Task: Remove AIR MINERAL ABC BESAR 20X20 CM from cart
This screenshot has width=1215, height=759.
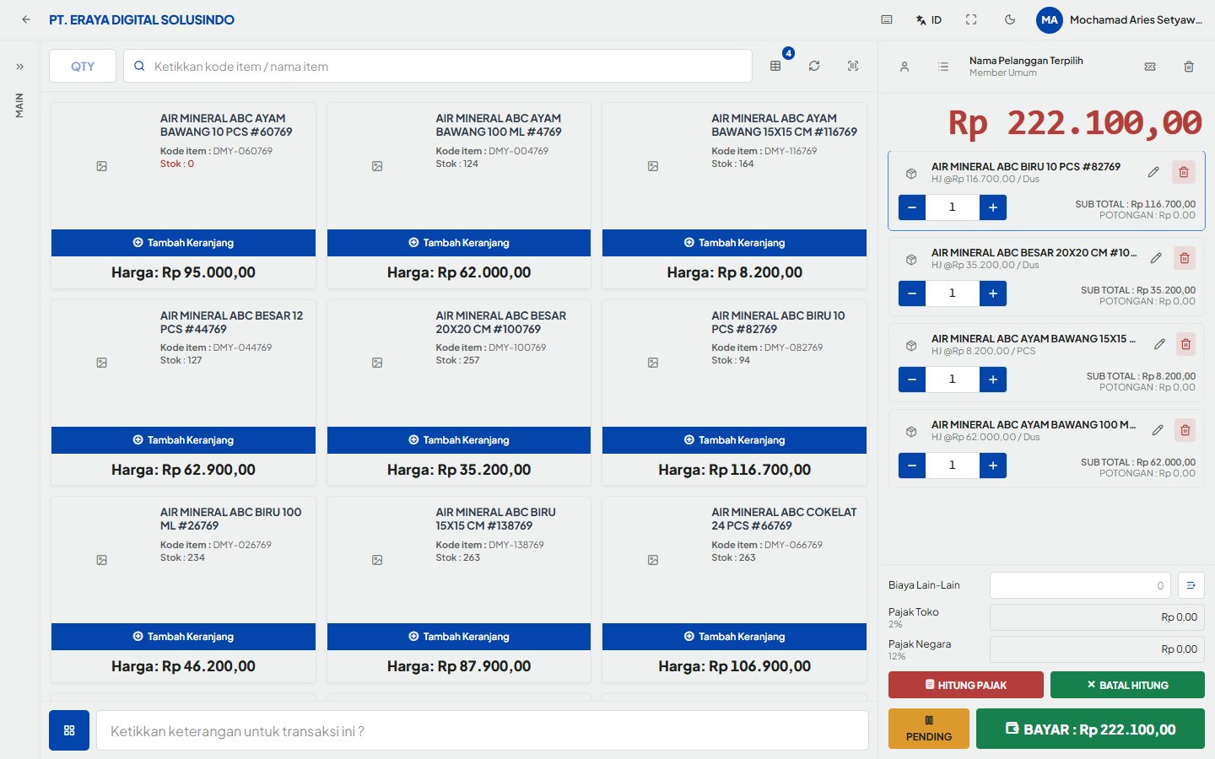Action: tap(1185, 258)
